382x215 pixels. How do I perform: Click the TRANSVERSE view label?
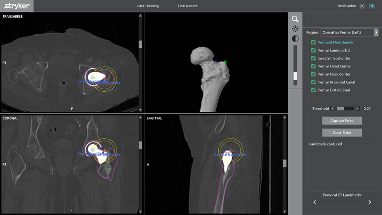pos(12,17)
